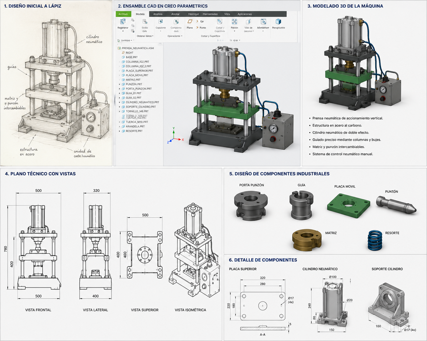
Task: Expand the TUERCA_M10.PRT node
Action: click(119, 122)
